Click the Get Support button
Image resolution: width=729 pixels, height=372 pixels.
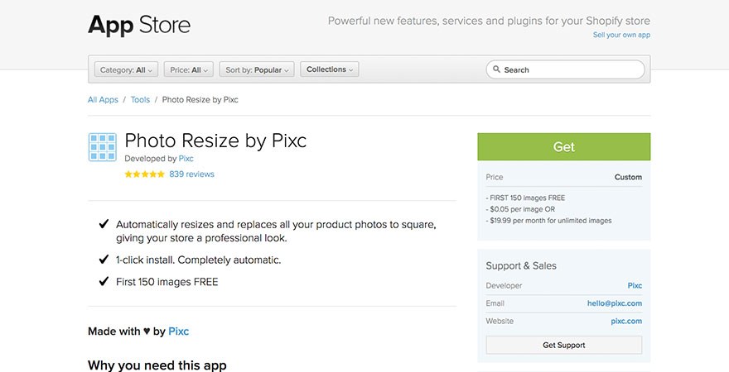(x=564, y=345)
